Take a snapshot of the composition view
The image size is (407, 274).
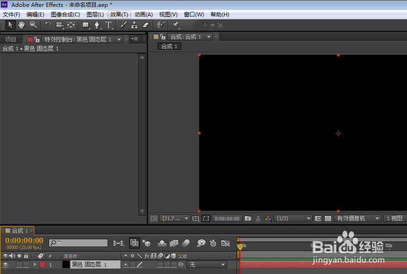pyautogui.click(x=248, y=218)
